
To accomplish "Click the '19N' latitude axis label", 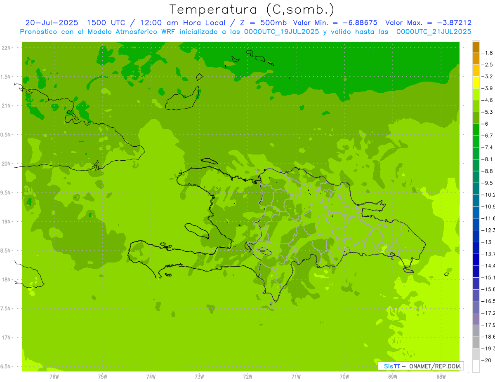I will tap(6, 222).
